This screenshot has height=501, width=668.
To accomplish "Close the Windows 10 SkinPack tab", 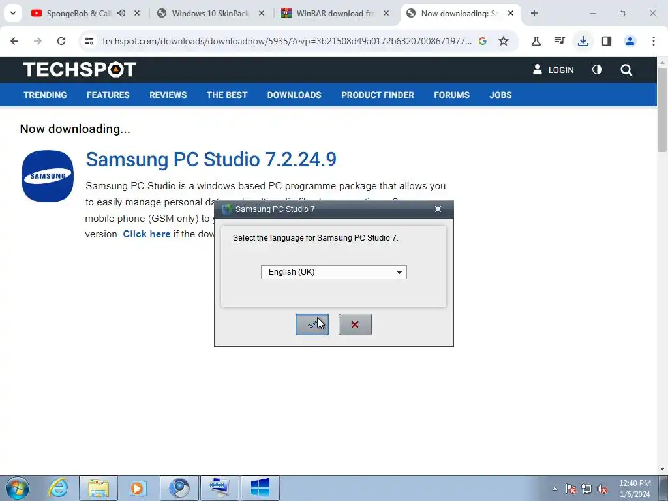I will (262, 13).
